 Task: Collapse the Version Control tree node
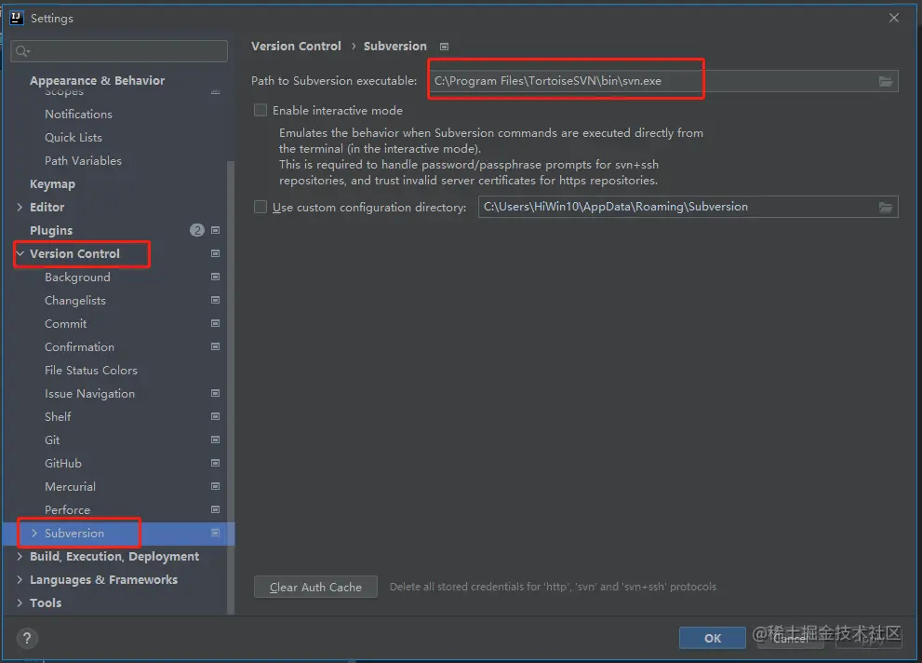coord(20,253)
